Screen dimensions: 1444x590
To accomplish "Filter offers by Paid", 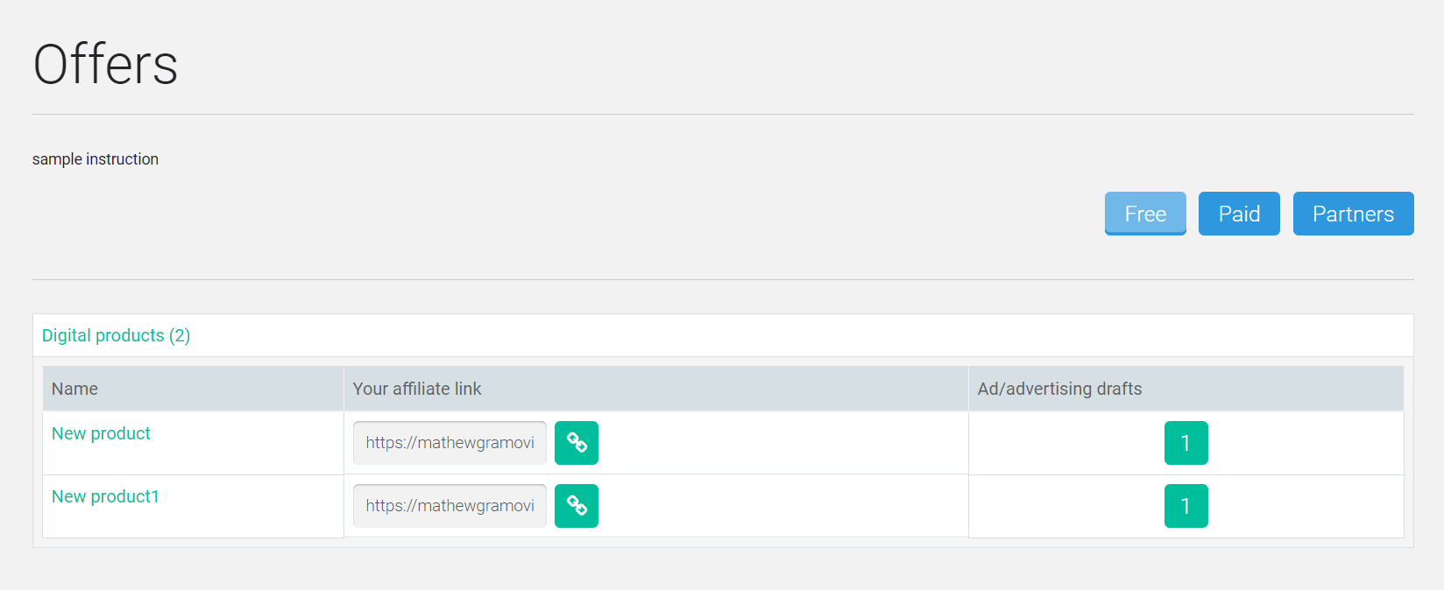I will pyautogui.click(x=1239, y=214).
